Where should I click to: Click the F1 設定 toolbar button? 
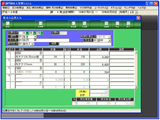tap(8, 25)
